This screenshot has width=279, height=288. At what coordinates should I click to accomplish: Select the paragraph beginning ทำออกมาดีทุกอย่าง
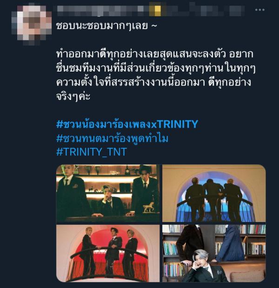(156, 75)
